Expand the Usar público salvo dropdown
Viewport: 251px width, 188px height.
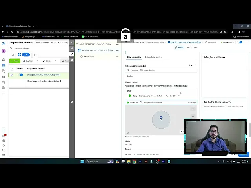(x=153, y=57)
